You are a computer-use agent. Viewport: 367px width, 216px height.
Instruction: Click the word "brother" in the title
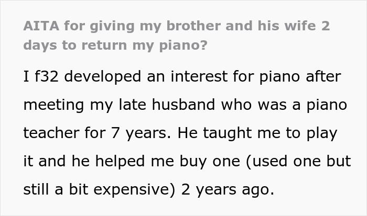coord(193,26)
